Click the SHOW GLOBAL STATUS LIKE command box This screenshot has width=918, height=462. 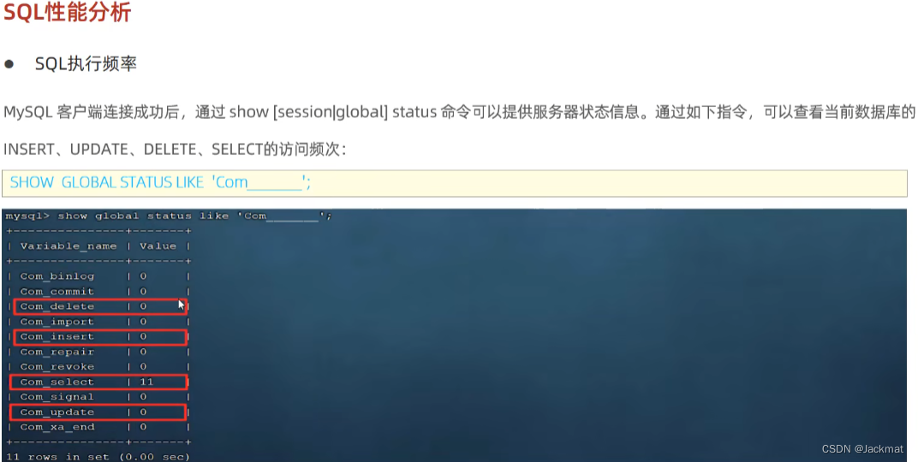455,183
